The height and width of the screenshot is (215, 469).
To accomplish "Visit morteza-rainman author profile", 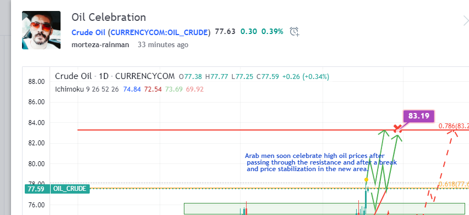I will click(101, 45).
